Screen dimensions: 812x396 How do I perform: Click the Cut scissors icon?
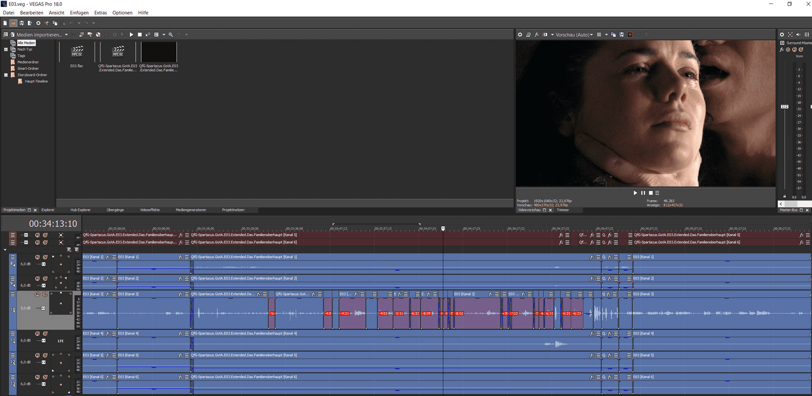(x=47, y=23)
